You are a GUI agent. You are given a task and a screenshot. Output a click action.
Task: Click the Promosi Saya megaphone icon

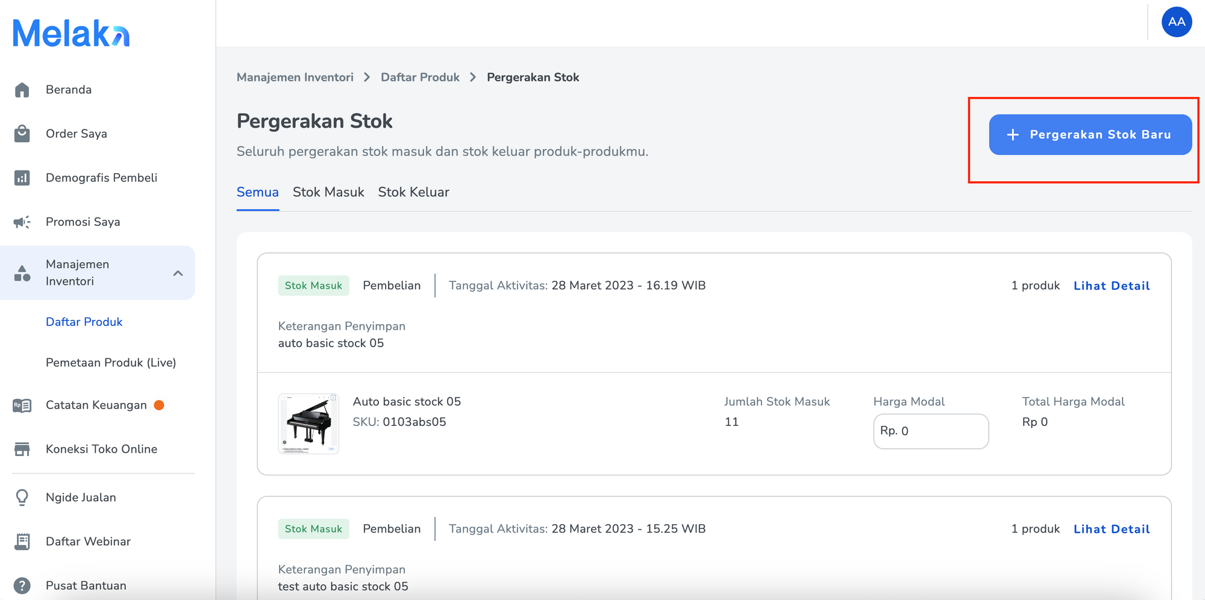pyautogui.click(x=22, y=222)
